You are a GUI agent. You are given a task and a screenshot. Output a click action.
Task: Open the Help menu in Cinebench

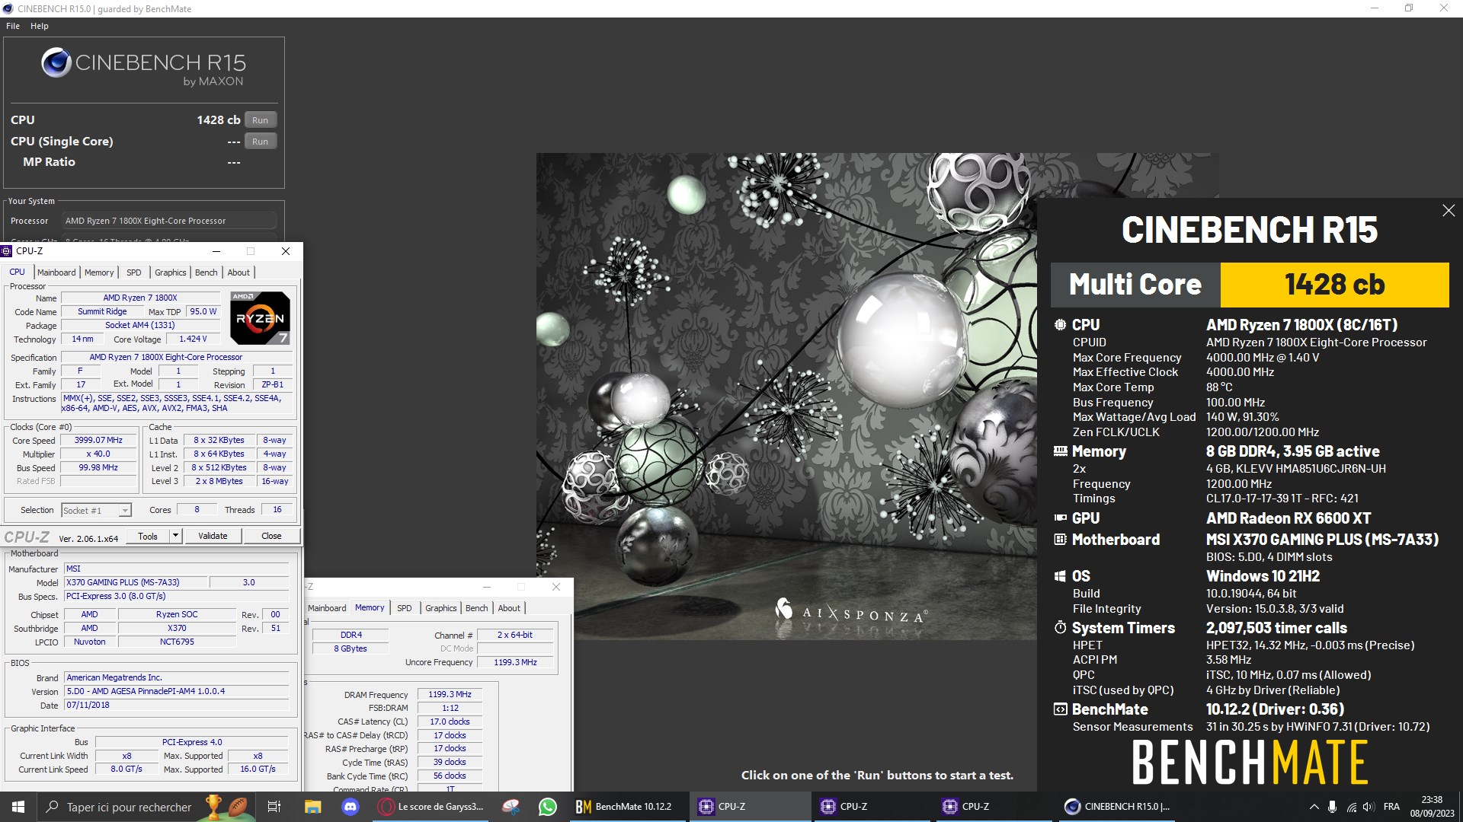40,26
